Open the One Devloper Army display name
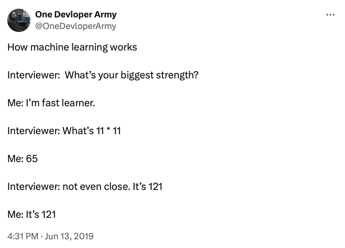345x248 pixels. [x=76, y=14]
